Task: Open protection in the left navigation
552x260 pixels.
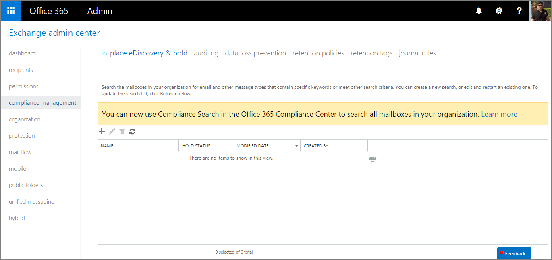Action: (22, 136)
